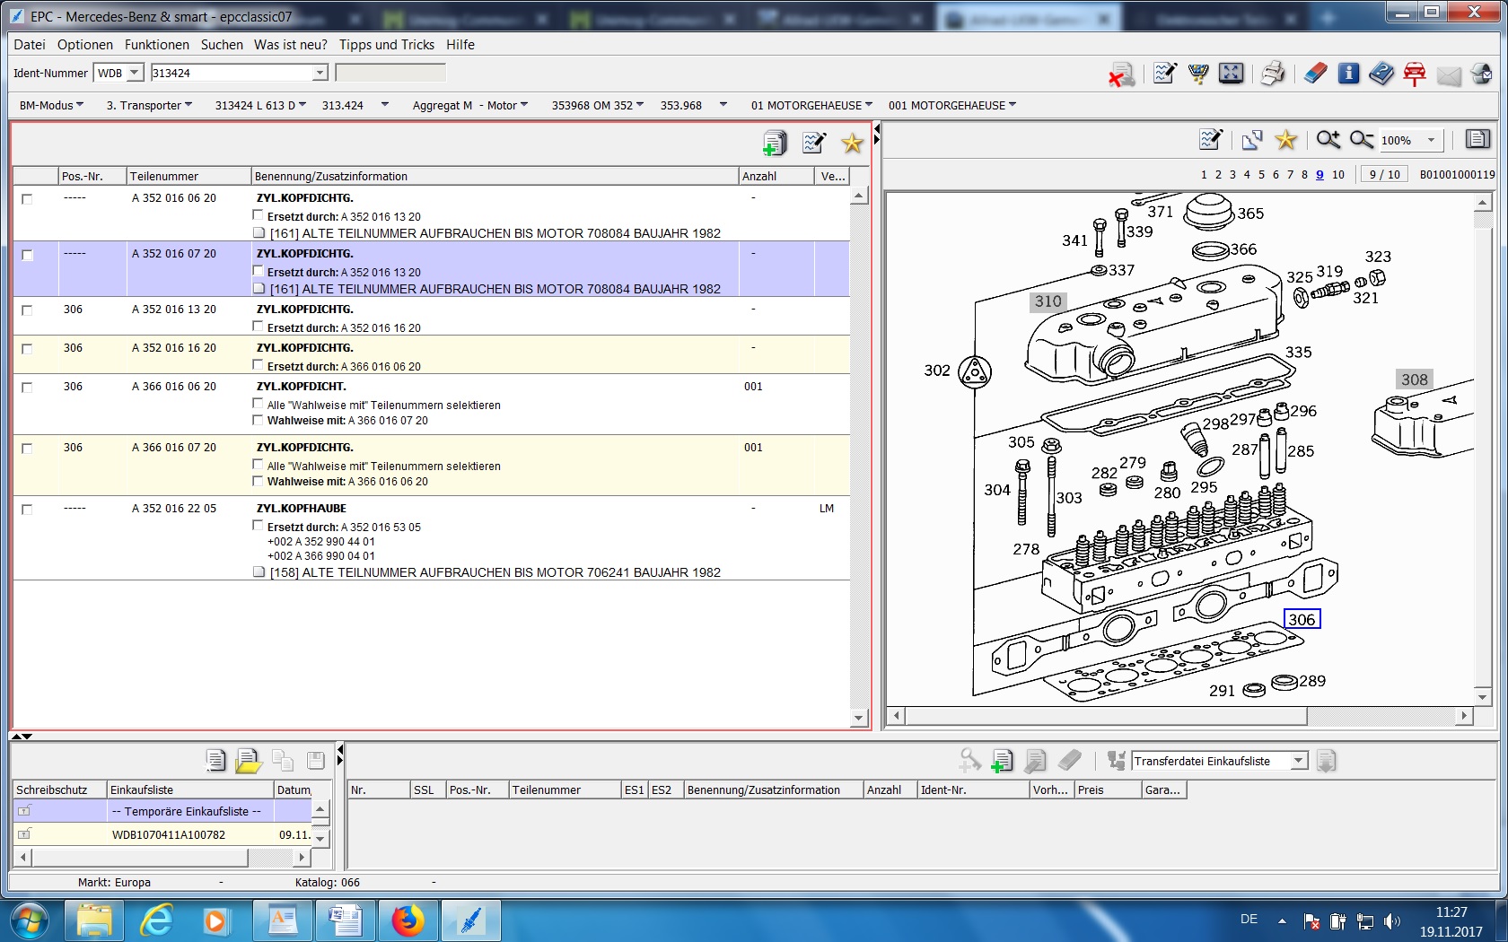Zoom in on the diagram
The width and height of the screenshot is (1508, 942).
[1328, 139]
